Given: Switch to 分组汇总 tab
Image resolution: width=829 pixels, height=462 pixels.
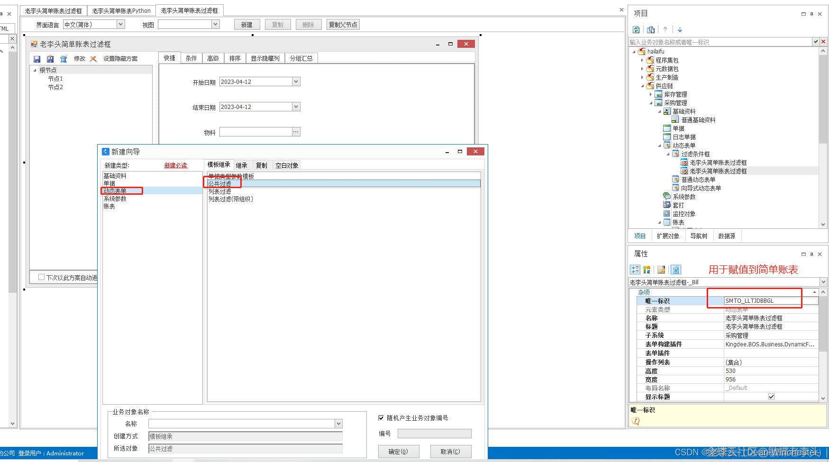Looking at the screenshot, I should 301,58.
